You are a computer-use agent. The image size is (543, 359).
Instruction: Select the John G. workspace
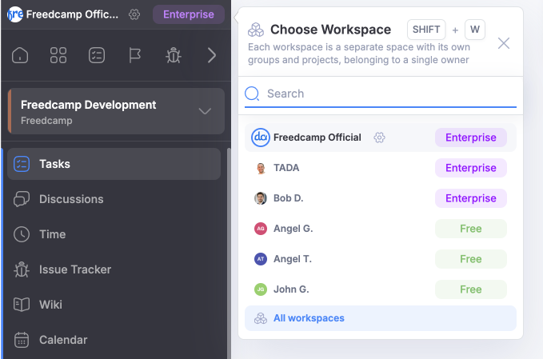pos(380,289)
